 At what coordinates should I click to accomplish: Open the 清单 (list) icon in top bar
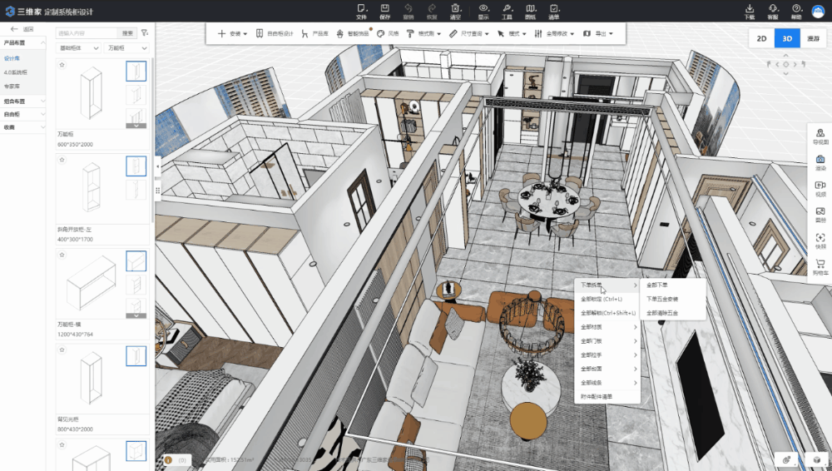[554, 8]
